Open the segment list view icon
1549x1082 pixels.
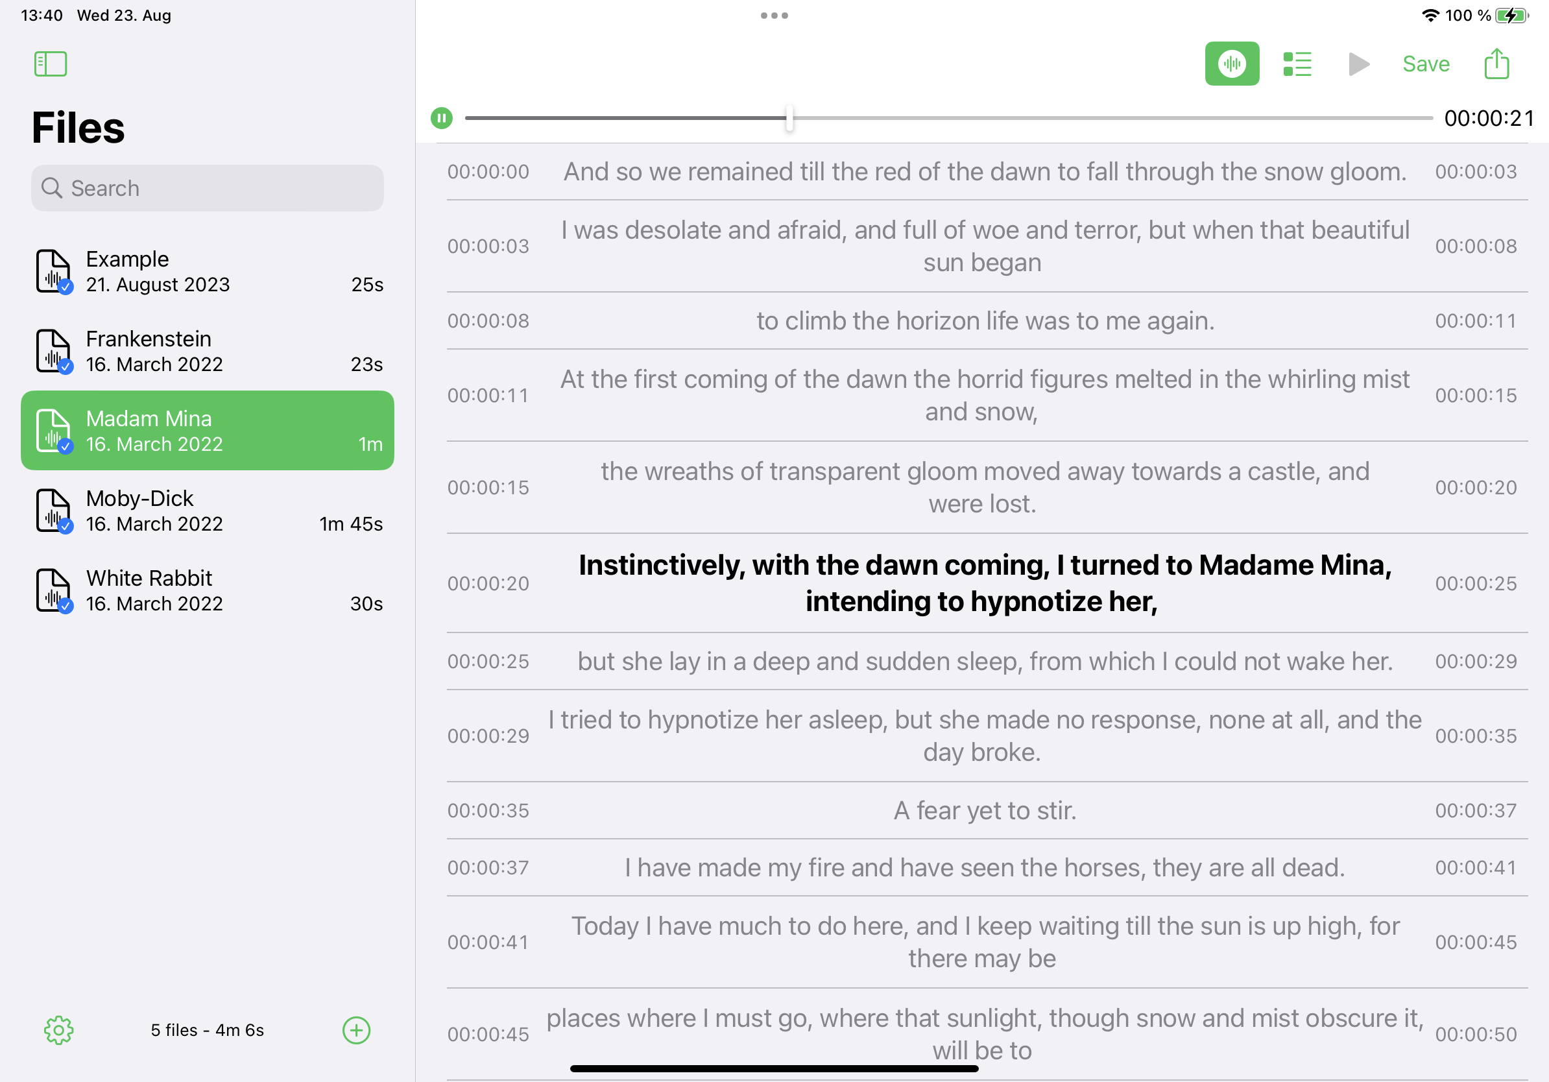click(1297, 64)
